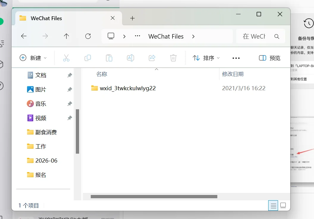Click the Cut scissors icon
Image resolution: width=314 pixels, height=219 pixels.
point(66,58)
